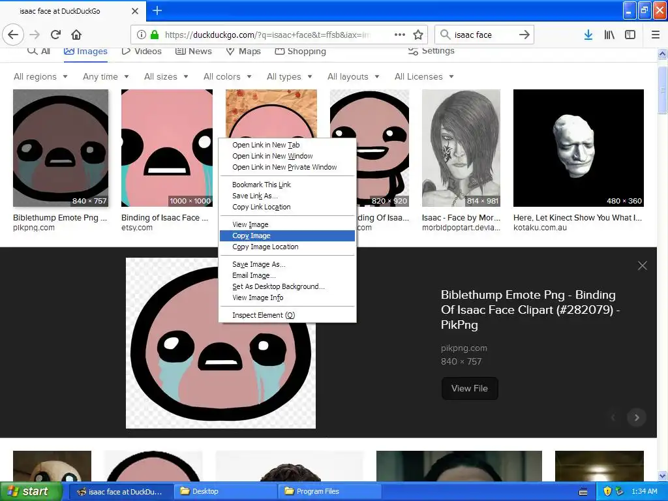Expand the All layouts filter
The width and height of the screenshot is (668, 501).
point(353,77)
